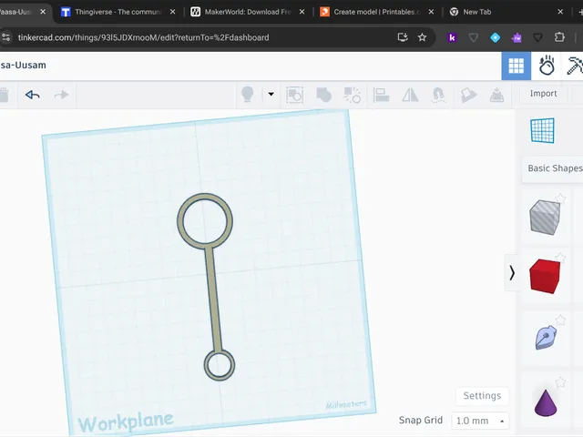Pick the red Box shape
The image size is (583, 437).
click(x=545, y=277)
